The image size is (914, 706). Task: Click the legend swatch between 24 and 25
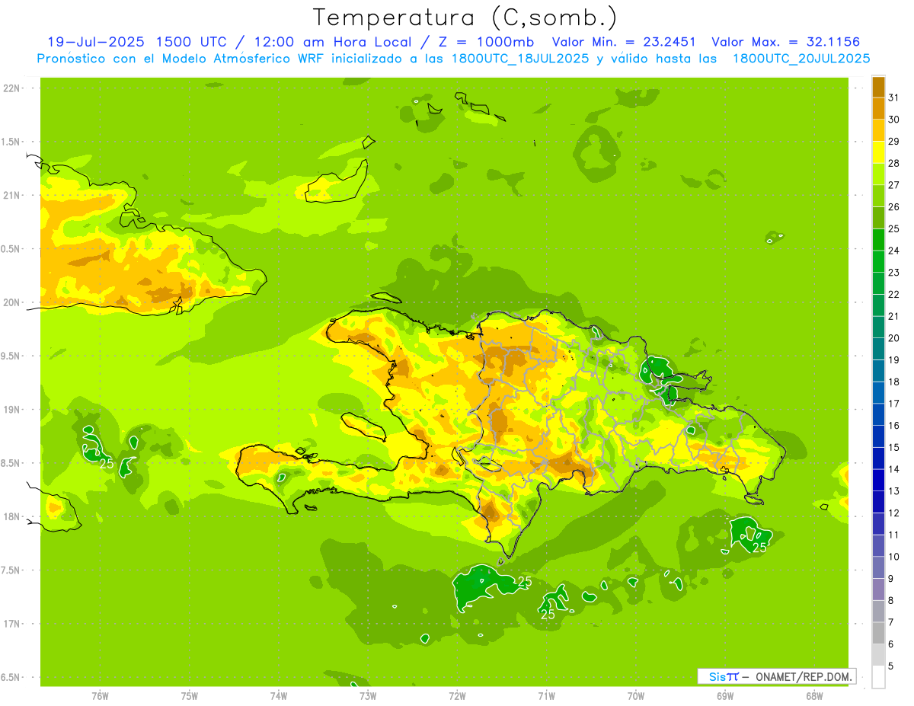878,240
